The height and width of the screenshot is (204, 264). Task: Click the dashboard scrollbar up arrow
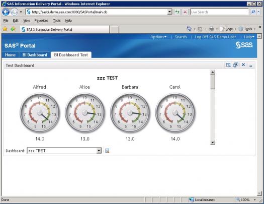[x=213, y=72]
